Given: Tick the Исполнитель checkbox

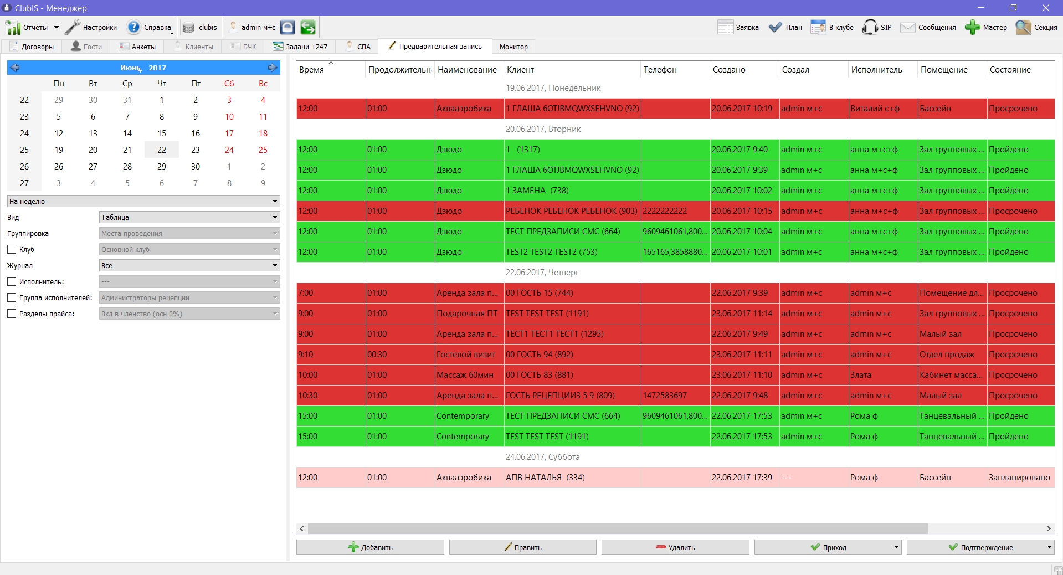Looking at the screenshot, I should (12, 281).
